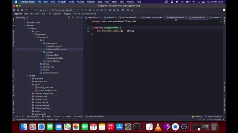Open the Resource Manager side panel
This screenshot has width=238, height=133.
(x=13, y=38)
